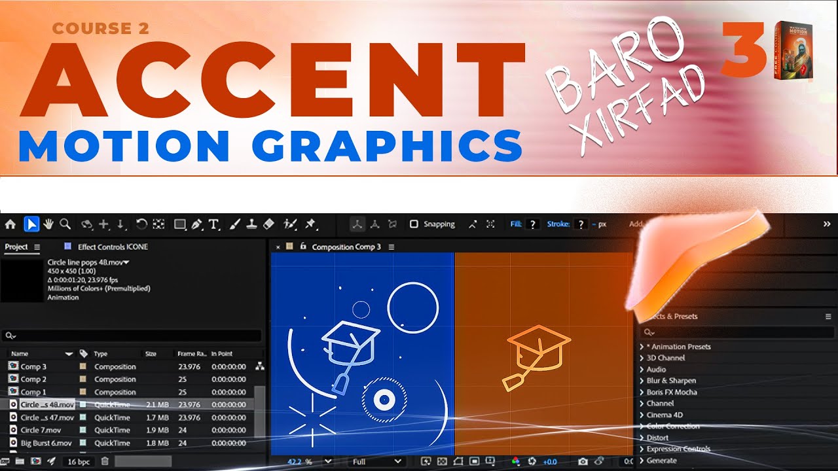Select the Pen tool
Viewport: 838px width, 471px height.
[196, 224]
